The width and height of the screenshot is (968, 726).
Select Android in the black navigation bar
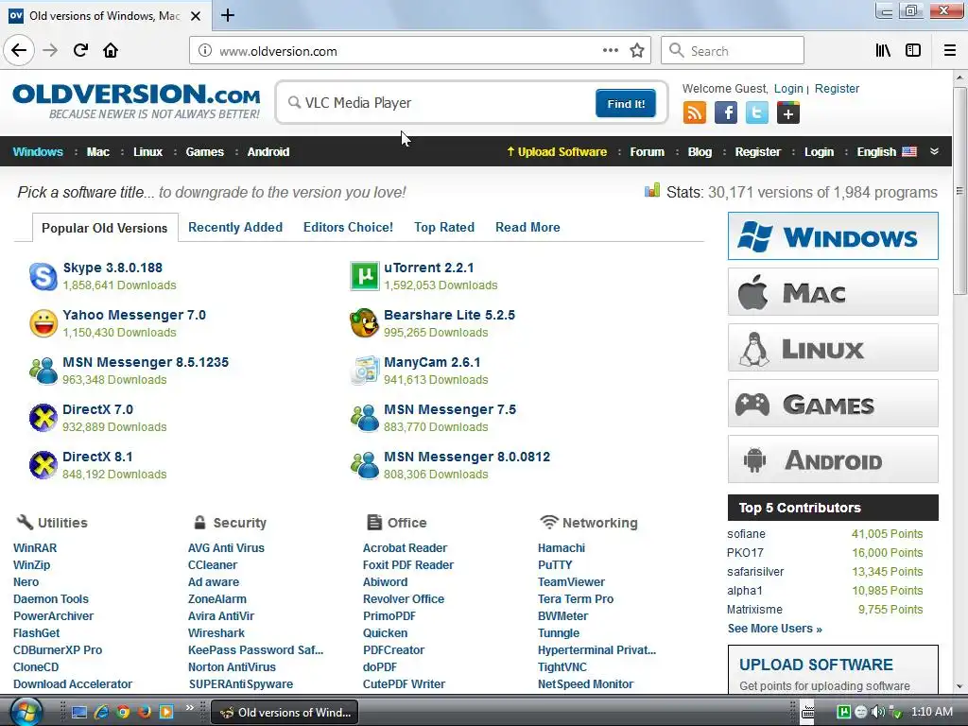click(x=268, y=152)
